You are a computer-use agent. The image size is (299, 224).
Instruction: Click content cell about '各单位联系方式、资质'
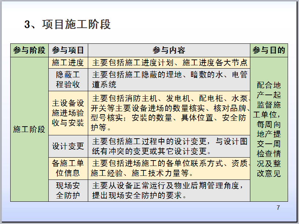click(169, 168)
